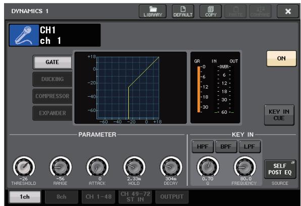Enable the HPF key-in filter
The image size is (301, 206).
(203, 147)
